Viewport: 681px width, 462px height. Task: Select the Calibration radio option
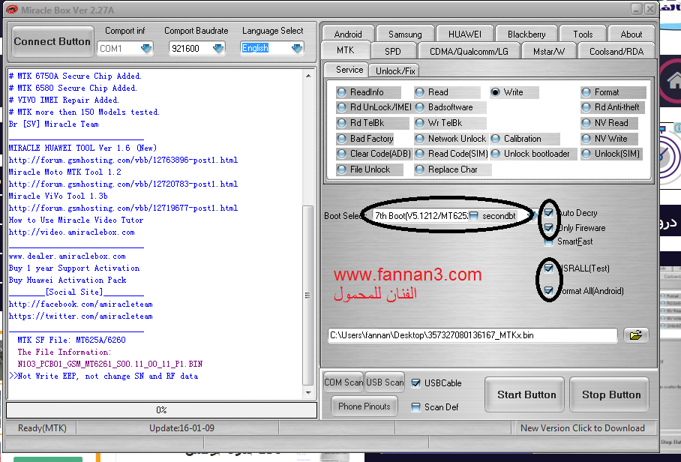click(x=496, y=139)
